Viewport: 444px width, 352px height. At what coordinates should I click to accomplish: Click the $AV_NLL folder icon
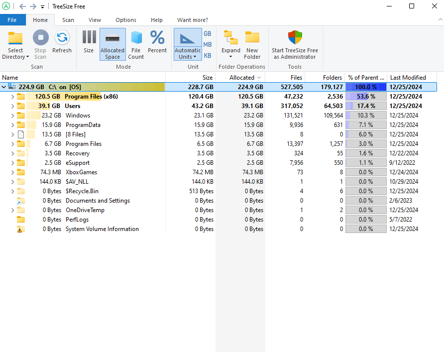[21, 182]
